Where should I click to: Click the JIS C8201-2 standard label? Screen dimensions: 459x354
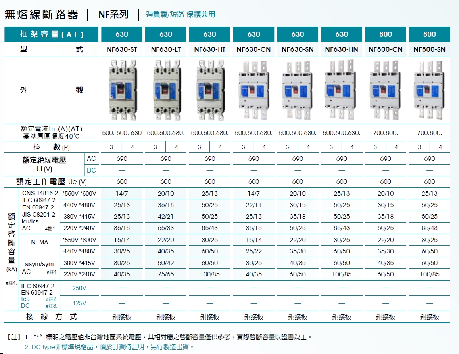tap(38, 214)
